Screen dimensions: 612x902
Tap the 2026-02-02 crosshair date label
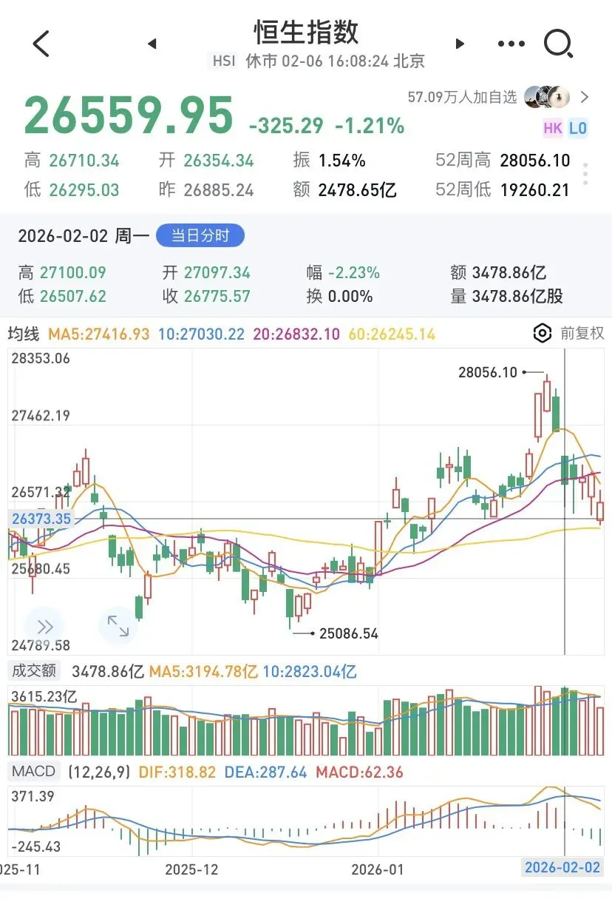[x=562, y=868]
